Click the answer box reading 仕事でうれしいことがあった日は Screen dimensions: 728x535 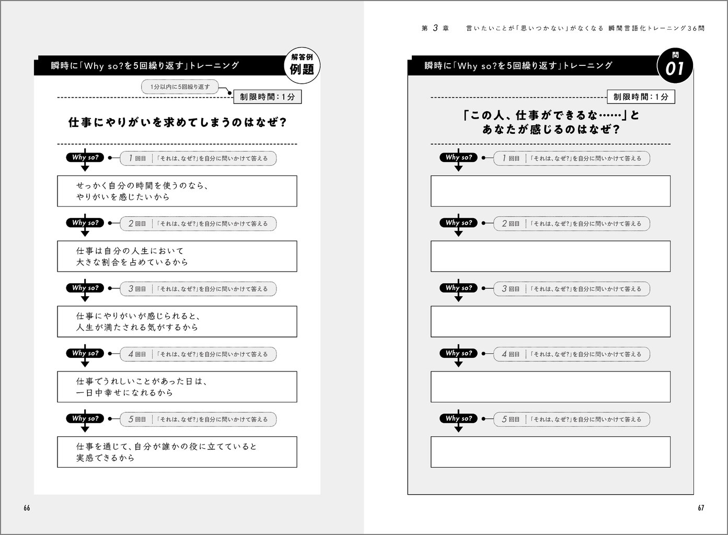[177, 387]
